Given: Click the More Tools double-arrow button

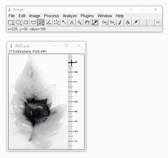Looking at the screenshot, I should click(158, 22).
